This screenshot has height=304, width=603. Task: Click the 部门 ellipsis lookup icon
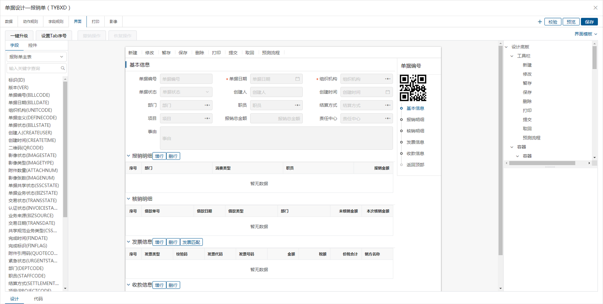point(207,105)
